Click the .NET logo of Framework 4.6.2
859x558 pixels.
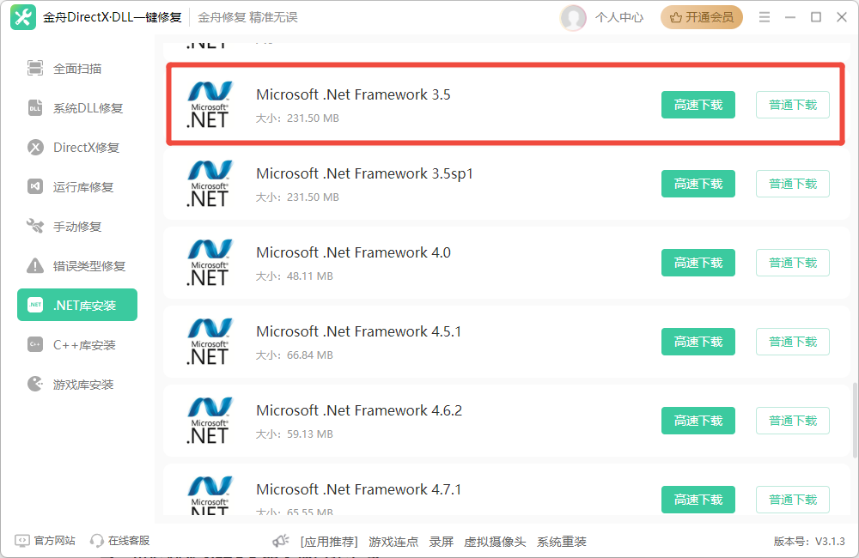click(210, 420)
